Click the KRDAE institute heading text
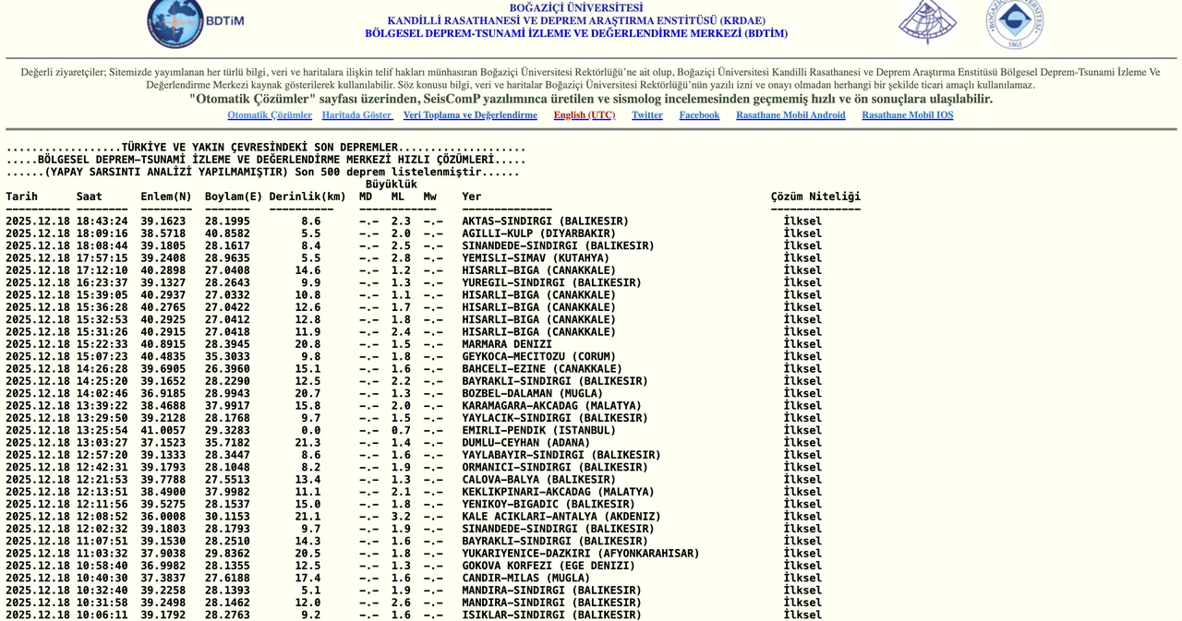The width and height of the screenshot is (1182, 621). tap(576, 20)
